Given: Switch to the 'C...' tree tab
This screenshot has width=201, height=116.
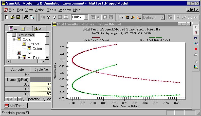Looking at the screenshot, I should [x=26, y=29].
